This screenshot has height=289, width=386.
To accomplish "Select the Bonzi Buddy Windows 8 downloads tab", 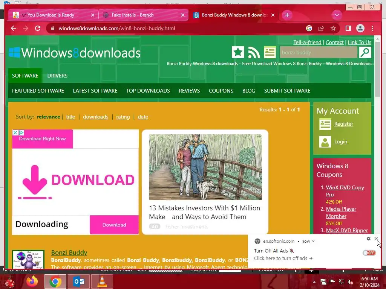I will tap(234, 15).
